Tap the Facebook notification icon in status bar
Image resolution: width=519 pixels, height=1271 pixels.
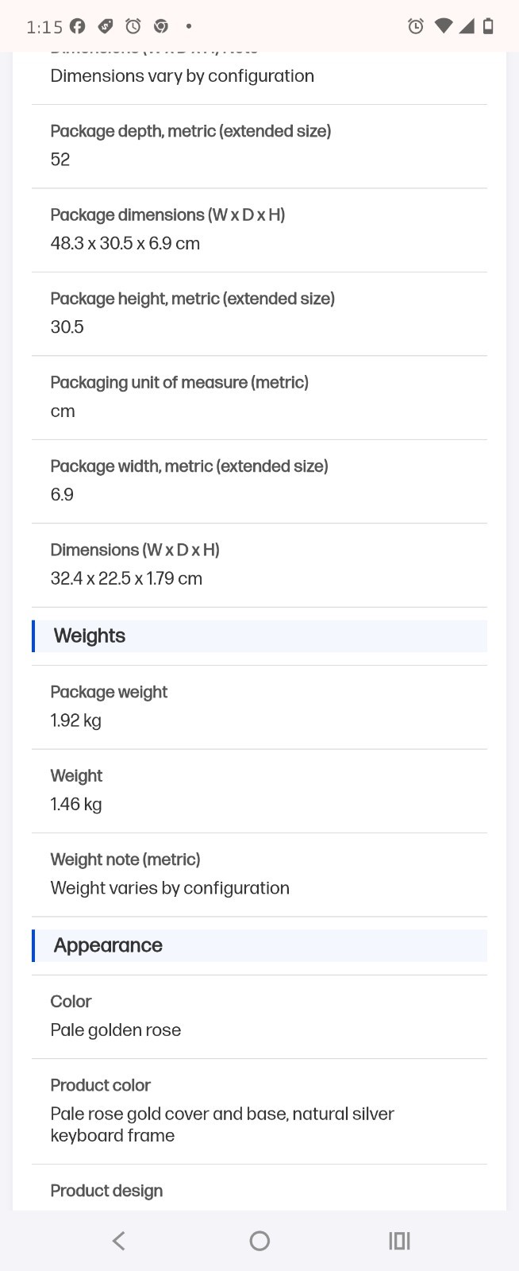pos(78,26)
